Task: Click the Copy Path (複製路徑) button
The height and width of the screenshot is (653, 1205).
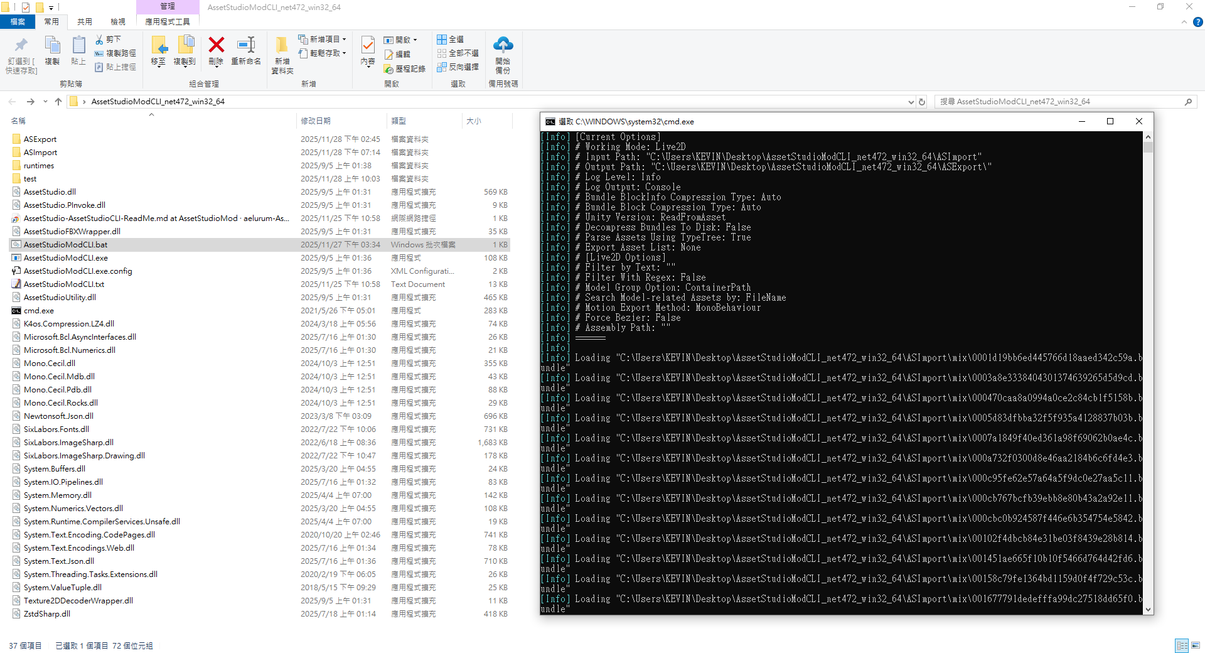Action: point(115,53)
